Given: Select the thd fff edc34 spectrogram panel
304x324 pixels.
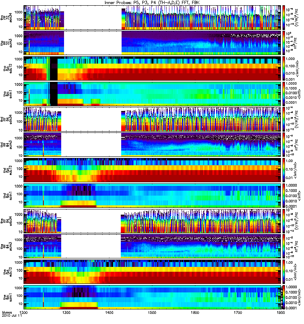Looking at the screenshot, I should tap(152, 119).
